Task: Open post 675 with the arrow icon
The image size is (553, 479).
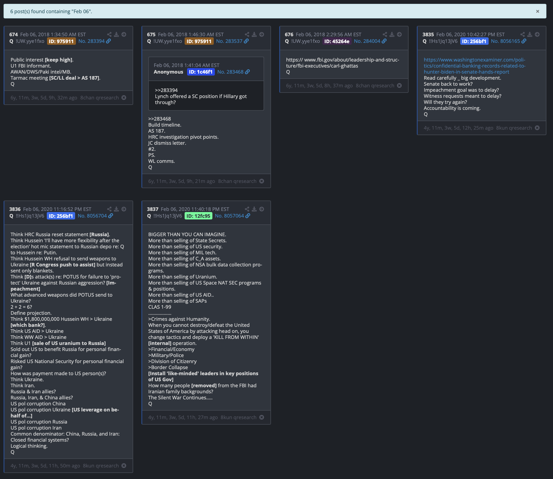Action: click(x=262, y=34)
